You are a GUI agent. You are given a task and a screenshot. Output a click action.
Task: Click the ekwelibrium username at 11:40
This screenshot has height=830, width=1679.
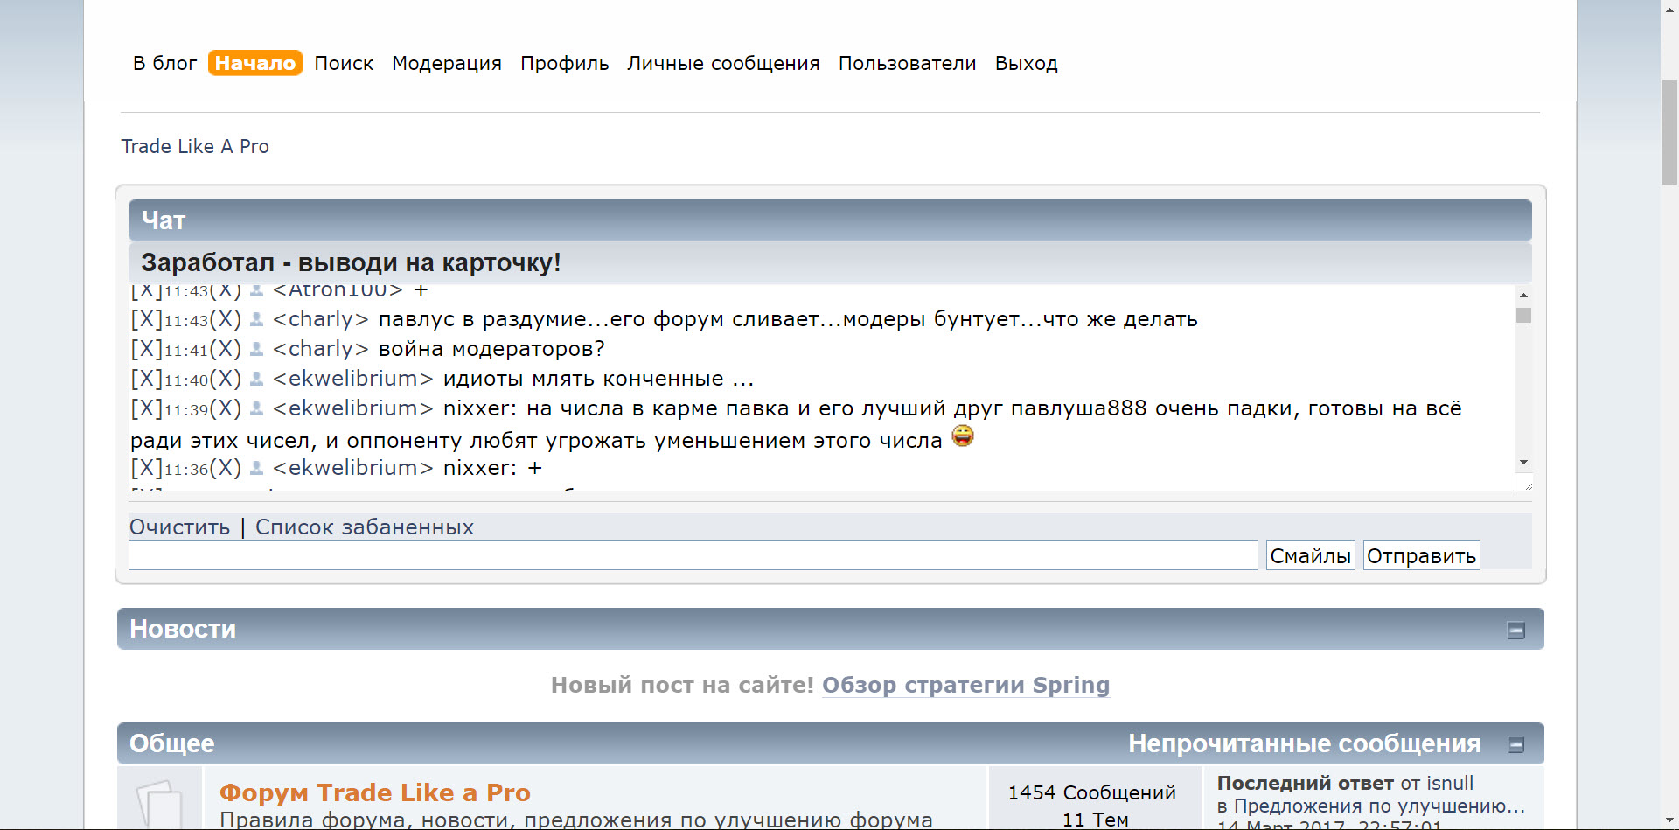pyautogui.click(x=352, y=379)
